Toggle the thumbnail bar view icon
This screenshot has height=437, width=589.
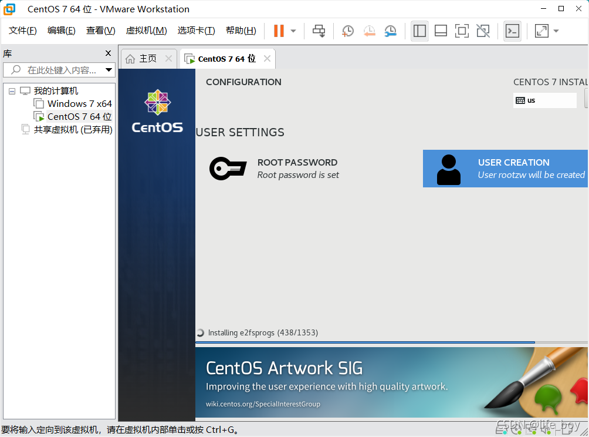(x=441, y=31)
